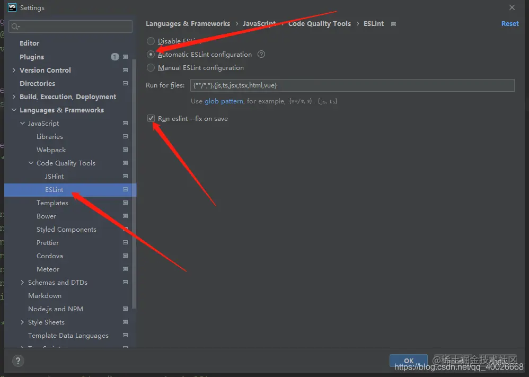Click the help question mark button at bottom left

click(x=18, y=361)
